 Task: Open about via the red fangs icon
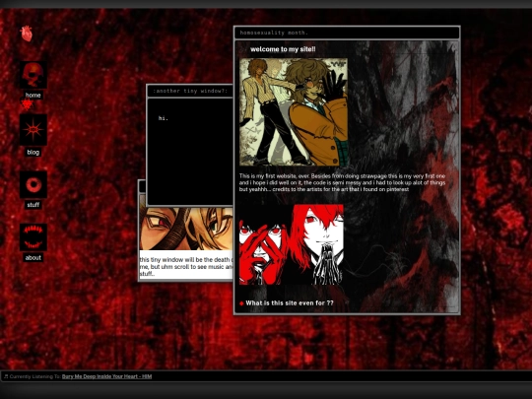[x=33, y=237]
